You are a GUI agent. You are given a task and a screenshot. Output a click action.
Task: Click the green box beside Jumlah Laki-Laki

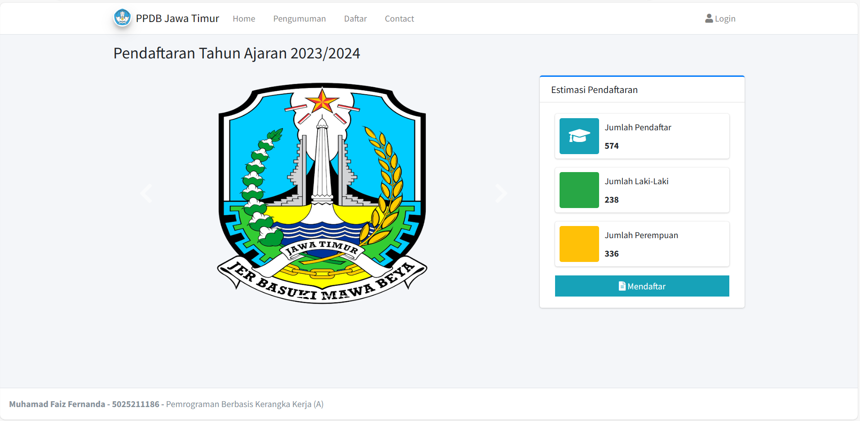pyautogui.click(x=579, y=190)
